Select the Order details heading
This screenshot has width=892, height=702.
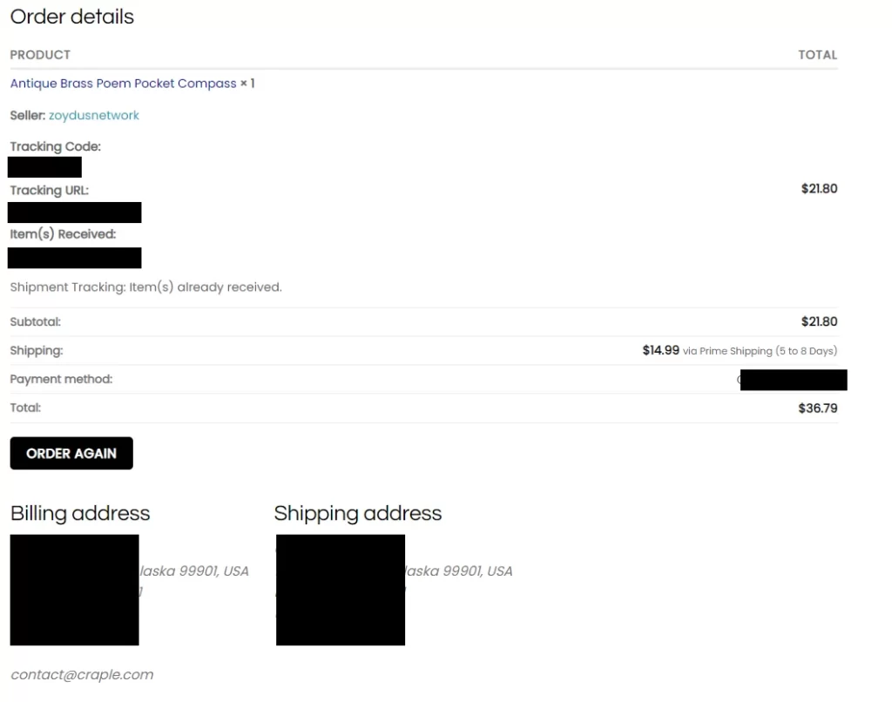click(x=72, y=17)
